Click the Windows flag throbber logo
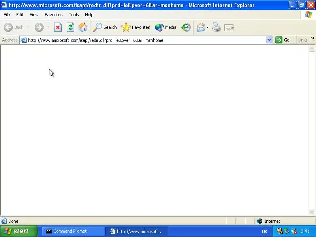Screen dimensions: 316x237 [308, 15]
